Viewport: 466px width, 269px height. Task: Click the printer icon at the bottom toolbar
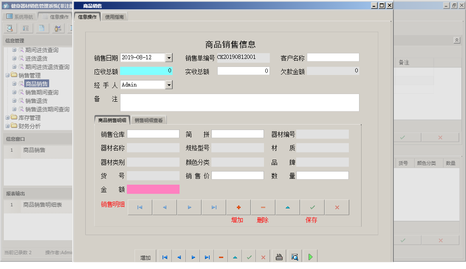coord(279,256)
